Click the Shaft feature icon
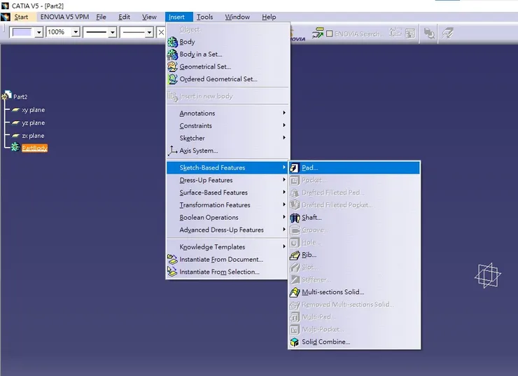Image resolution: width=518 pixels, height=376 pixels. coord(295,218)
